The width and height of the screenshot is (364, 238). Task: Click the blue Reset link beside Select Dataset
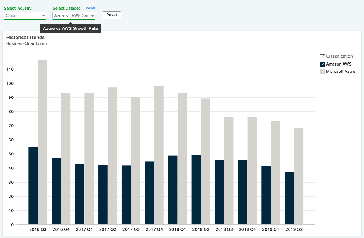click(x=91, y=8)
